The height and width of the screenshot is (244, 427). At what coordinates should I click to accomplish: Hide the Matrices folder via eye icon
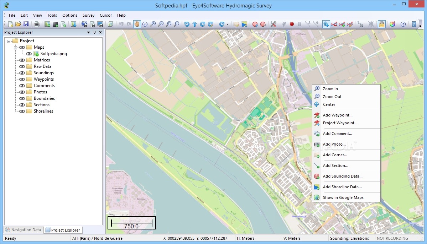point(22,60)
